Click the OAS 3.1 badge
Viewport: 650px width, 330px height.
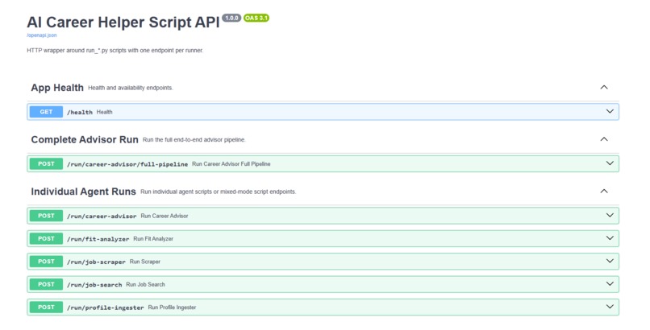(256, 18)
